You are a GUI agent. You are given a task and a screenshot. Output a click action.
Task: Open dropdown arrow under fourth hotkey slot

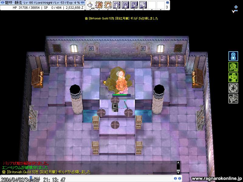point(117,10)
